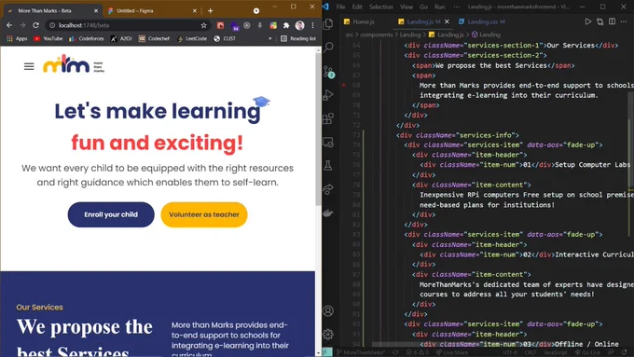
Task: Open the YouTube bookmark
Action: coord(48,39)
